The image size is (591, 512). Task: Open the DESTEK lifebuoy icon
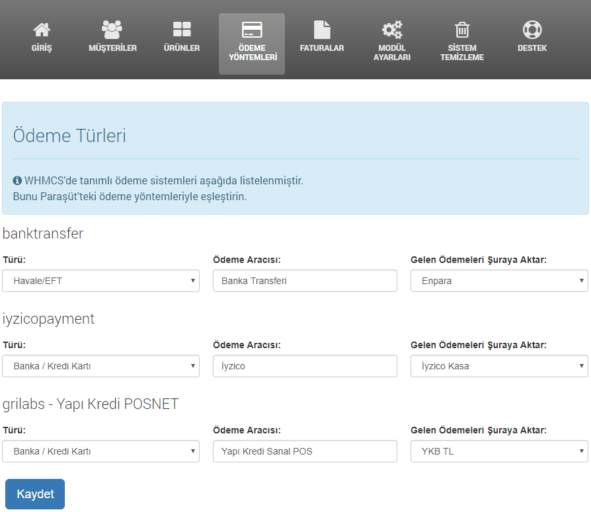tap(532, 30)
